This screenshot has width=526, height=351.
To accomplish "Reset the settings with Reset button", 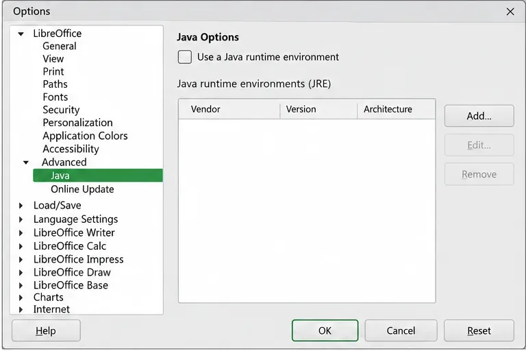I will tap(479, 331).
